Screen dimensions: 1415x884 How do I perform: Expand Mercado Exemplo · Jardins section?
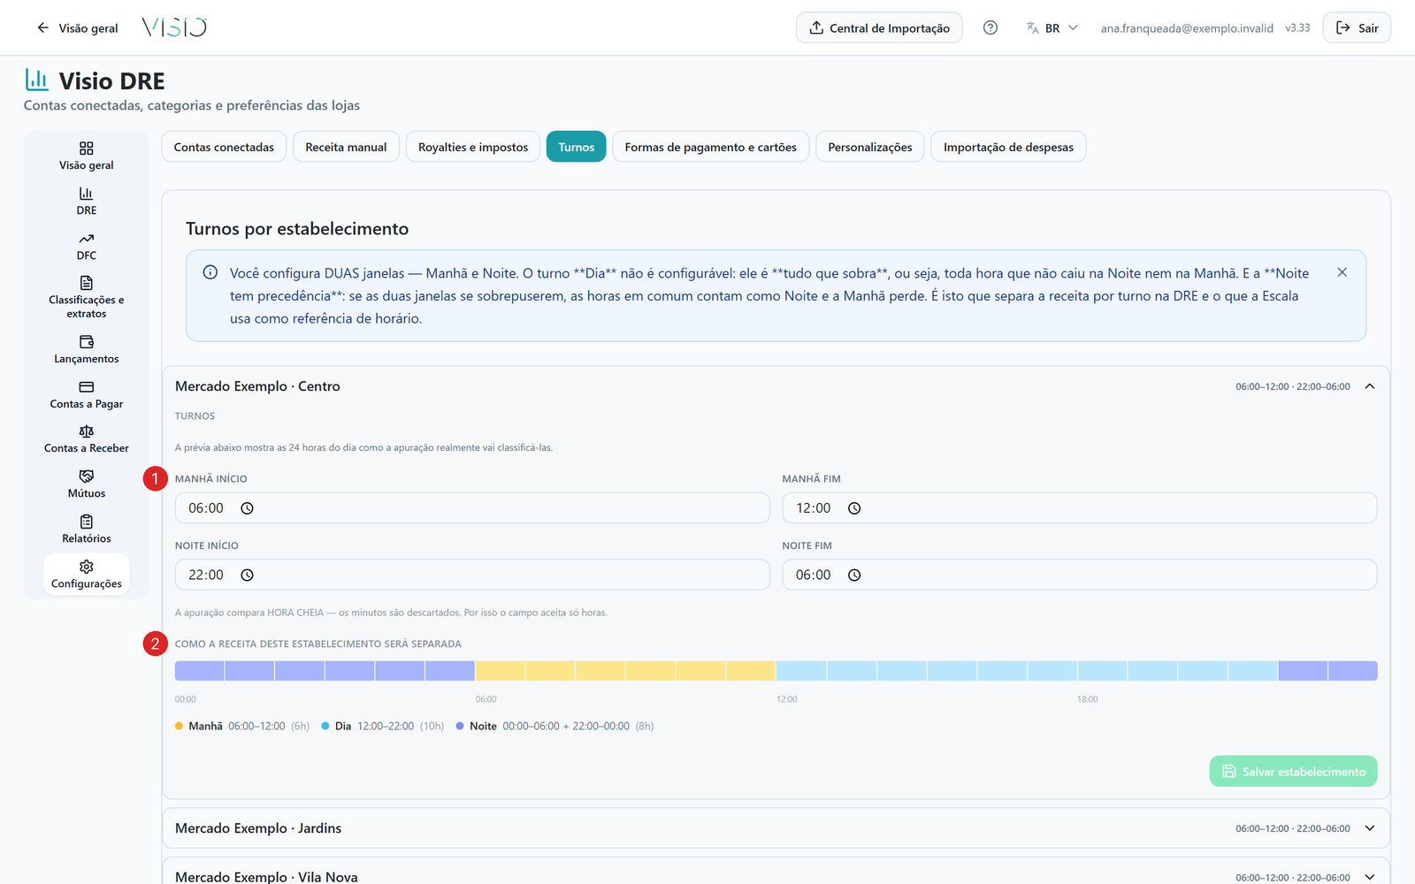[x=1370, y=828]
